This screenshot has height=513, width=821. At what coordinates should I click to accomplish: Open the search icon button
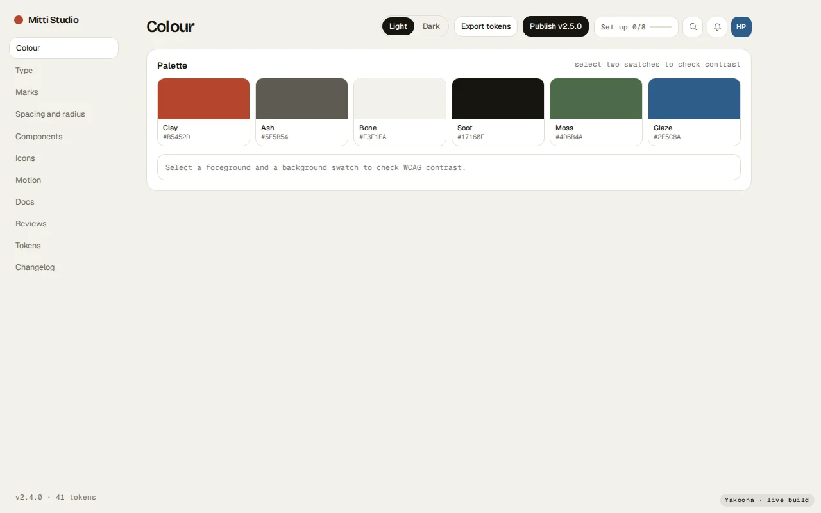tap(693, 27)
